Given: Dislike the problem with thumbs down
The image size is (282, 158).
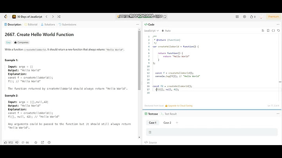Looking at the screenshot, I should pos(17,142).
